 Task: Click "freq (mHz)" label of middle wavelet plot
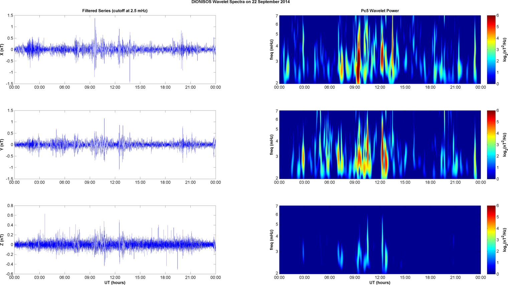(272, 145)
